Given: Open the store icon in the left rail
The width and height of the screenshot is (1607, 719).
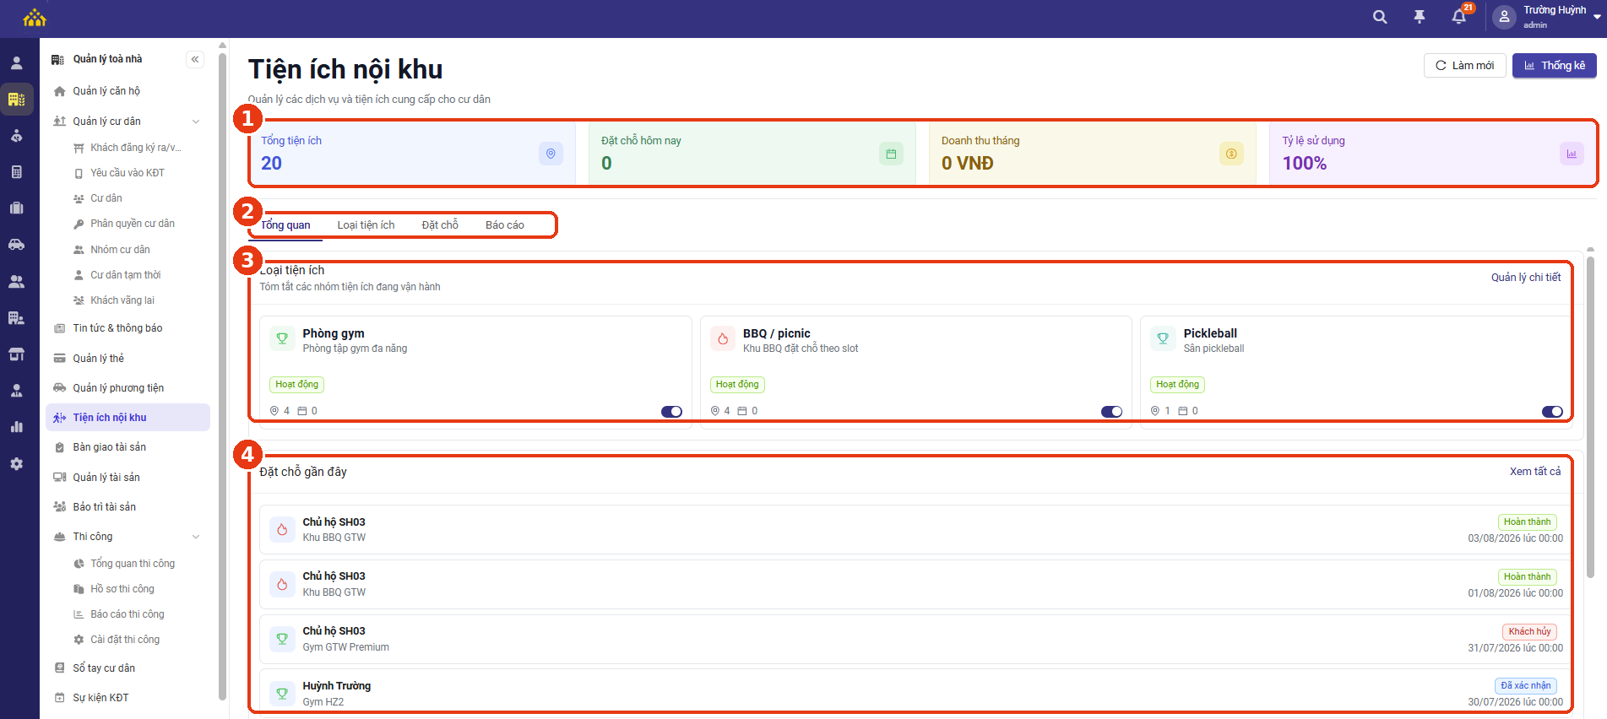Looking at the screenshot, I should pyautogui.click(x=16, y=354).
